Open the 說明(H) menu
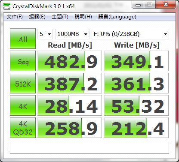 click(x=83, y=17)
